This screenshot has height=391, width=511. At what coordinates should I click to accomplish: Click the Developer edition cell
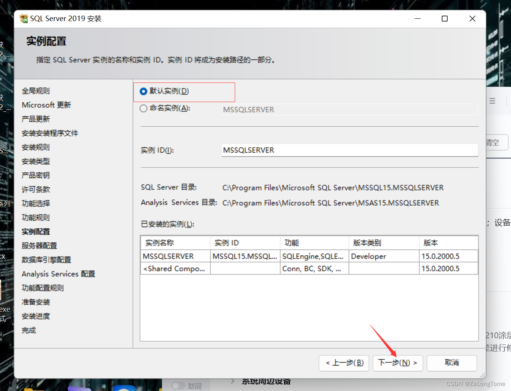[384, 256]
